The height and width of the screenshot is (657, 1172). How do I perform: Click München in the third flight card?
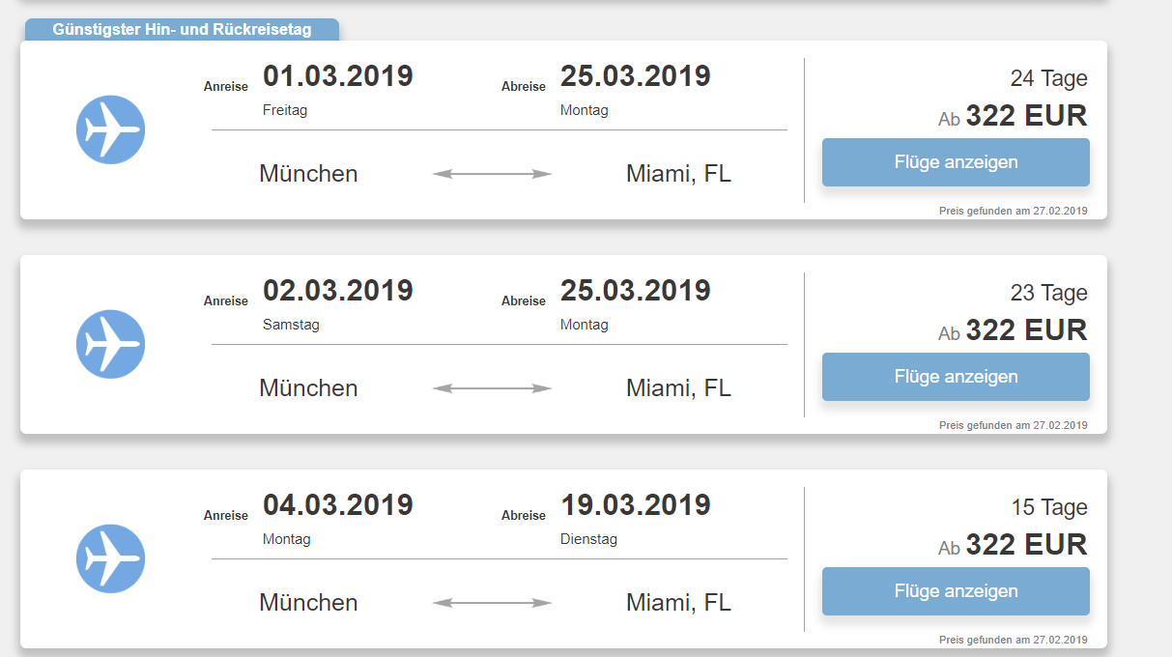(308, 603)
